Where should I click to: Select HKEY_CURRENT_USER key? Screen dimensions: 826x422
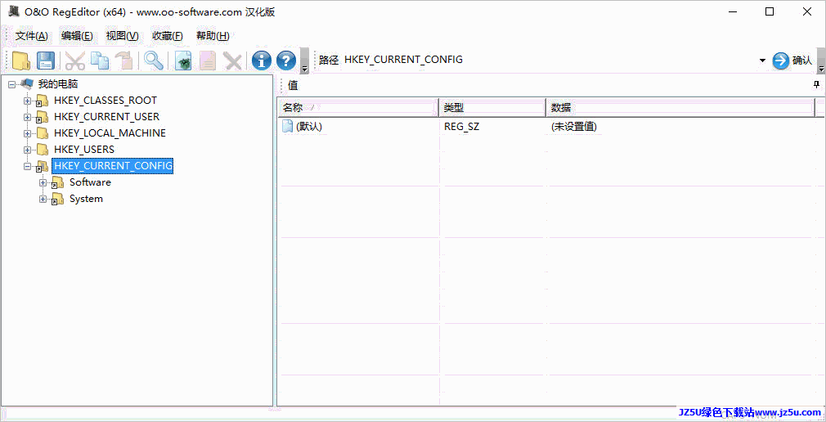pyautogui.click(x=106, y=116)
